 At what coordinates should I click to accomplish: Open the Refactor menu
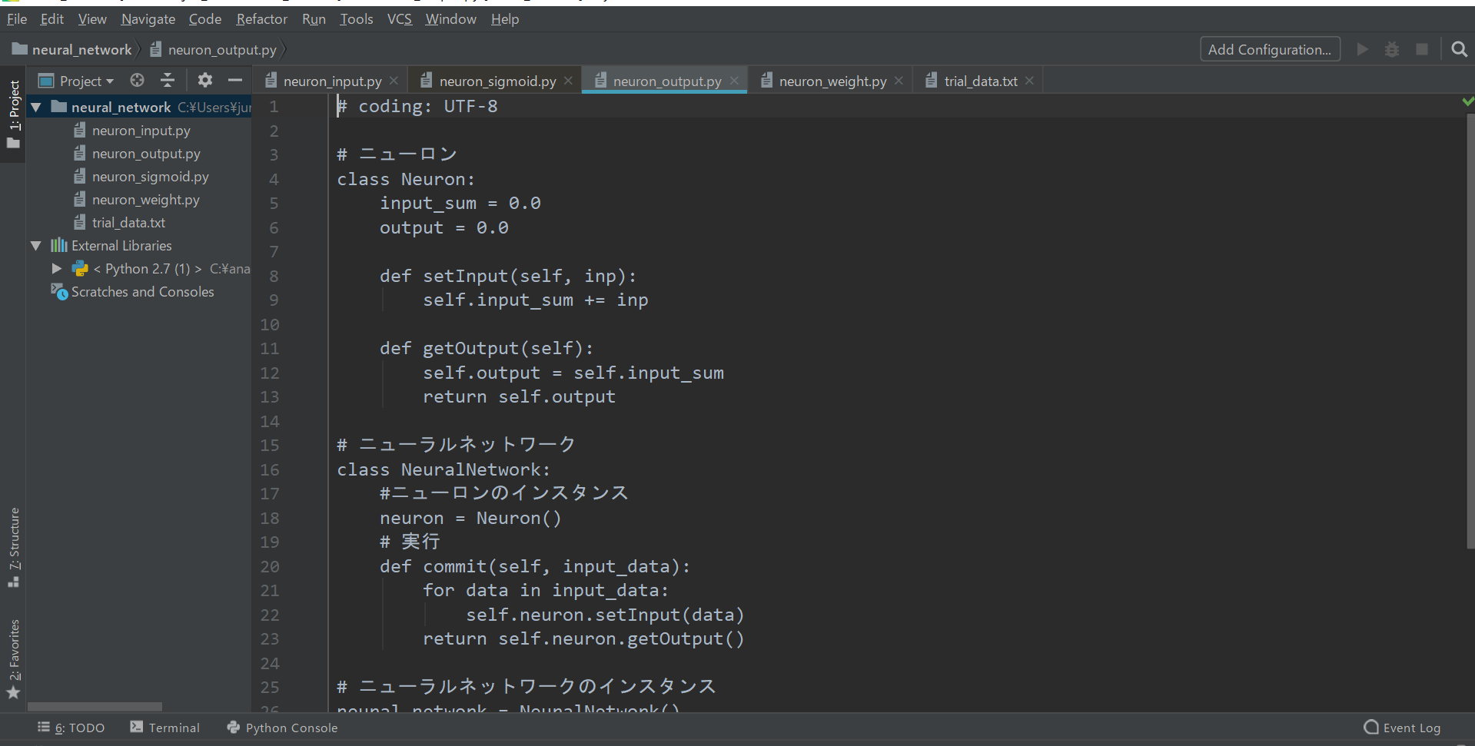pos(261,18)
